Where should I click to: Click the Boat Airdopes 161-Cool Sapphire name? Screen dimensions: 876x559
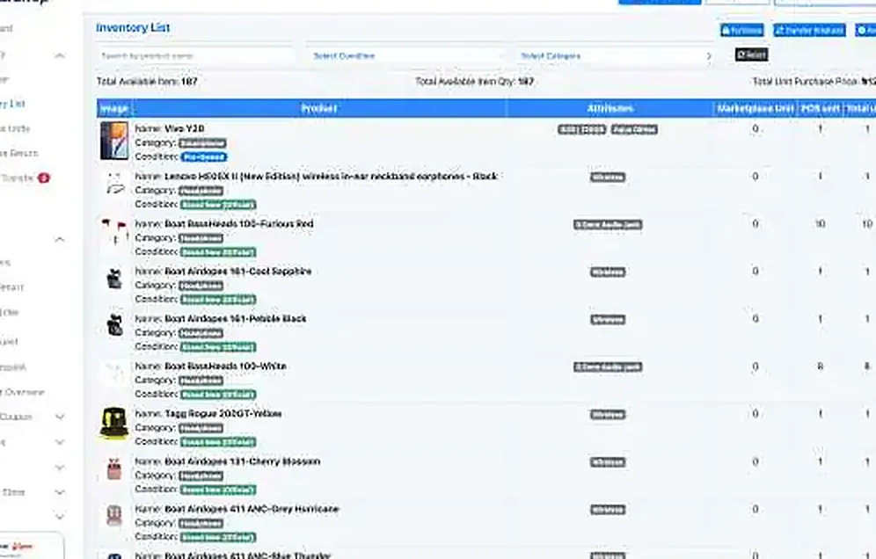[238, 271]
